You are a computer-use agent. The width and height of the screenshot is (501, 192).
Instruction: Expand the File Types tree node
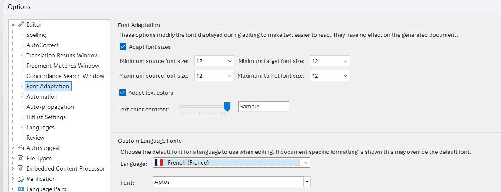pos(13,158)
